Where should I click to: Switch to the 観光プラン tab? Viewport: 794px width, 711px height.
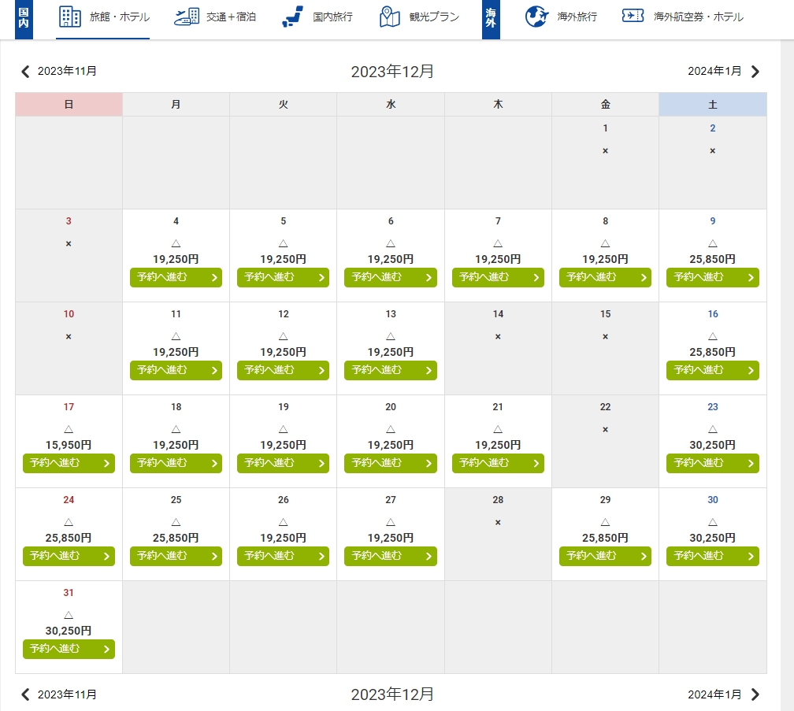click(x=434, y=17)
